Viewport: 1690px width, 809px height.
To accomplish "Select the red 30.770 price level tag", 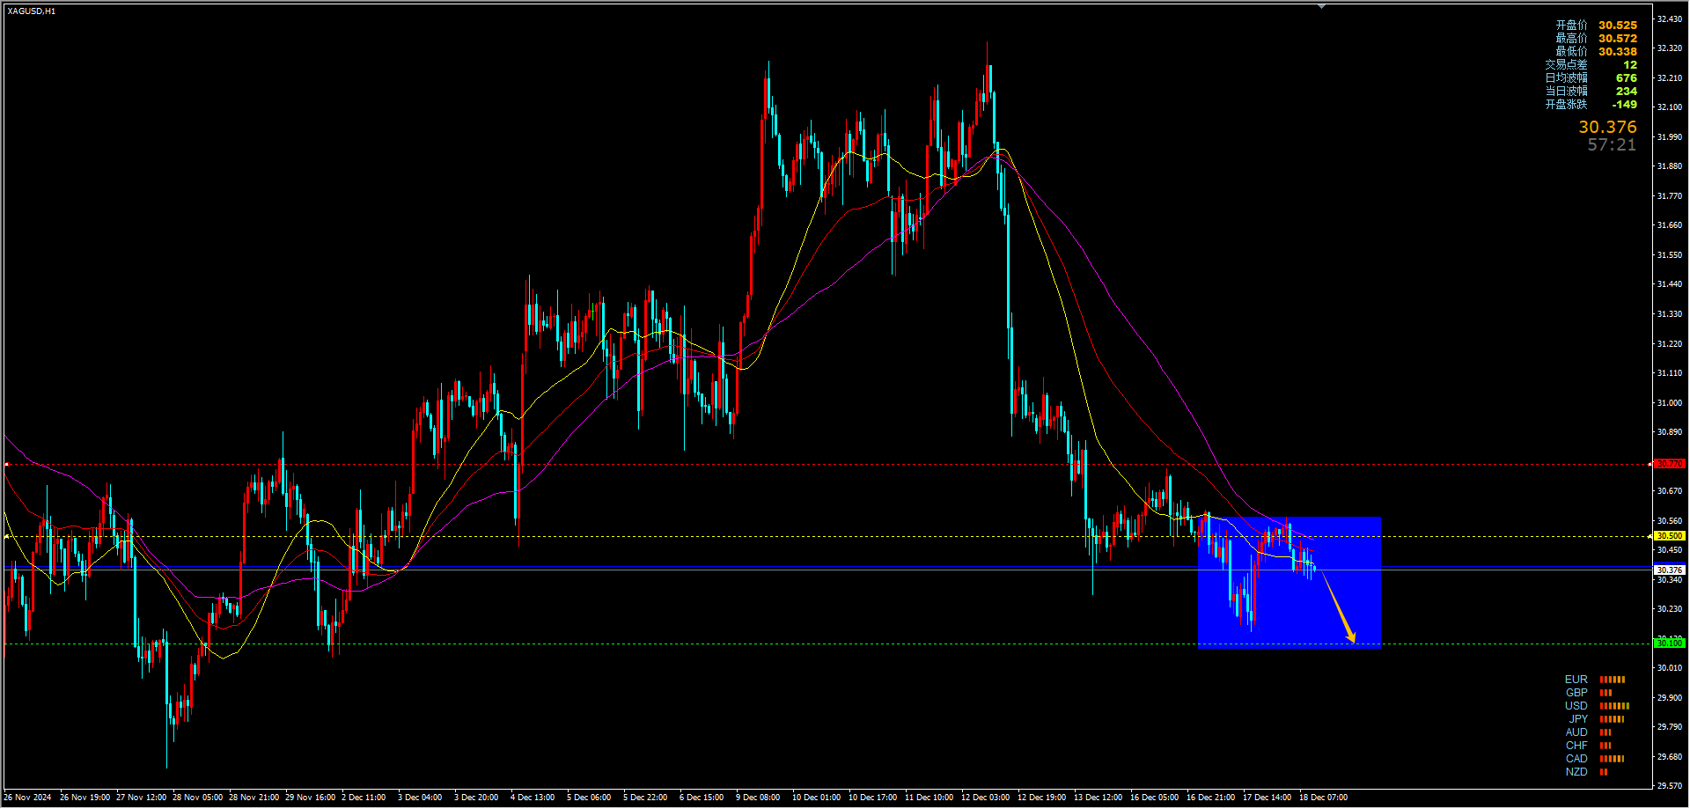I will click(x=1669, y=464).
